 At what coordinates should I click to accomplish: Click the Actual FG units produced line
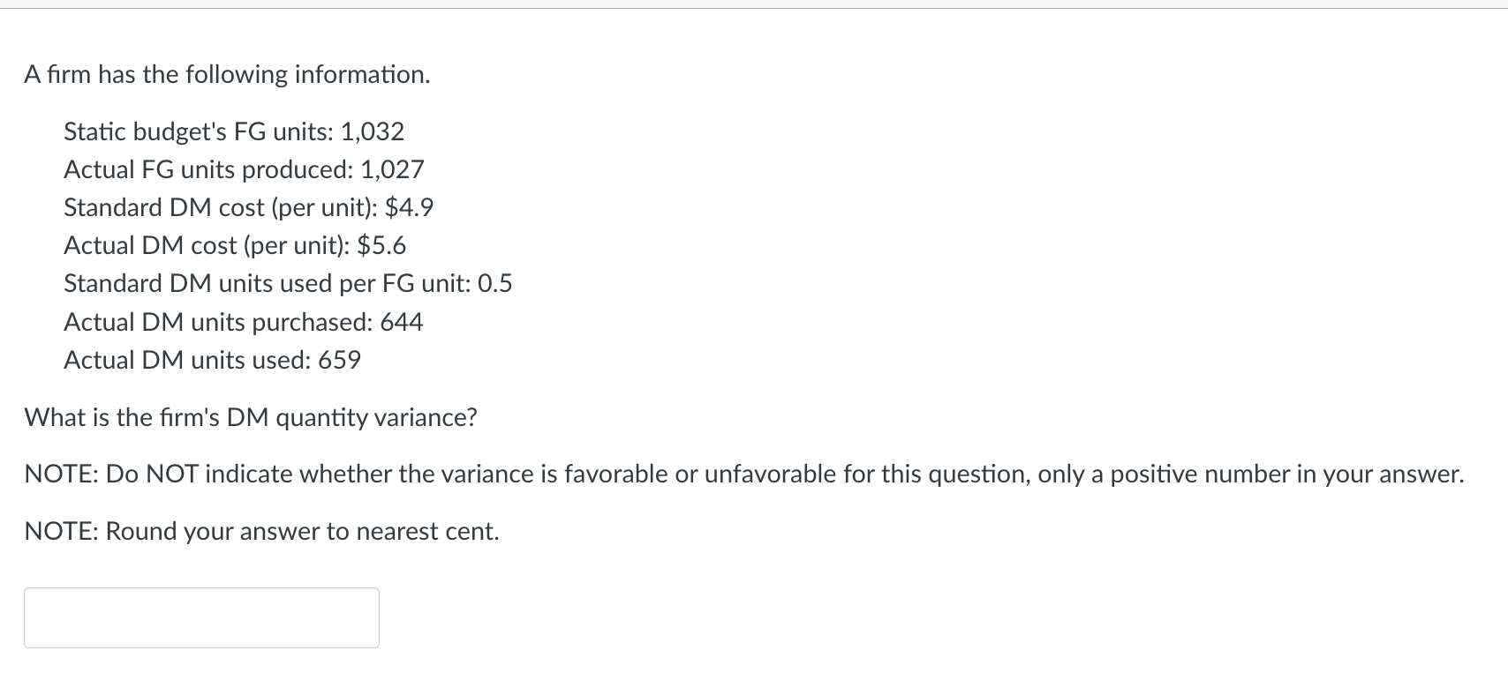pyautogui.click(x=245, y=169)
